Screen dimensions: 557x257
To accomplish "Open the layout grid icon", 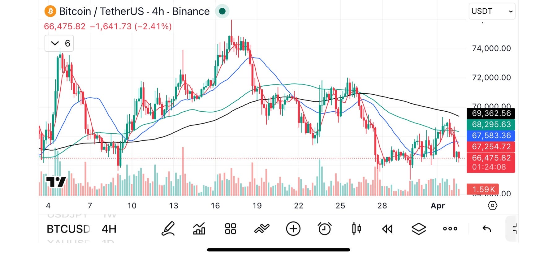I will tap(230, 229).
